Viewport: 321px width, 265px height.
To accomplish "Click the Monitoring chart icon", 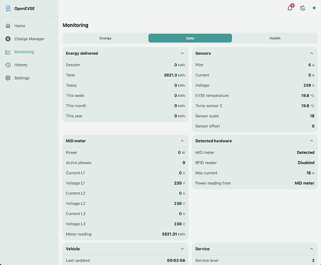I will 8,52.
